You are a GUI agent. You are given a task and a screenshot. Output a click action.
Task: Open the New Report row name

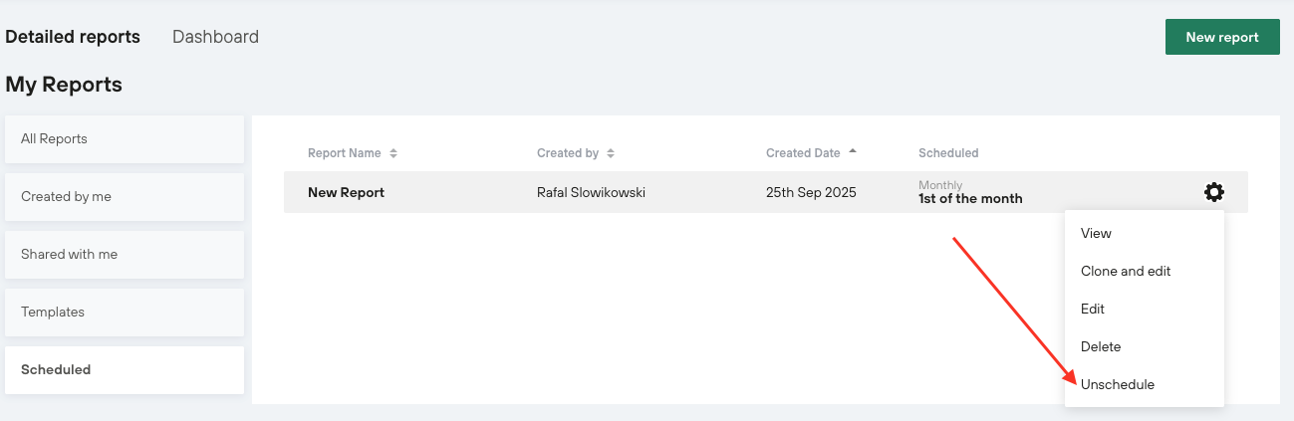coord(346,192)
